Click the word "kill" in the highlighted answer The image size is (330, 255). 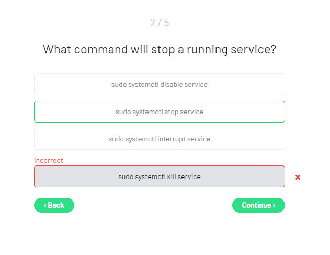pos(172,176)
